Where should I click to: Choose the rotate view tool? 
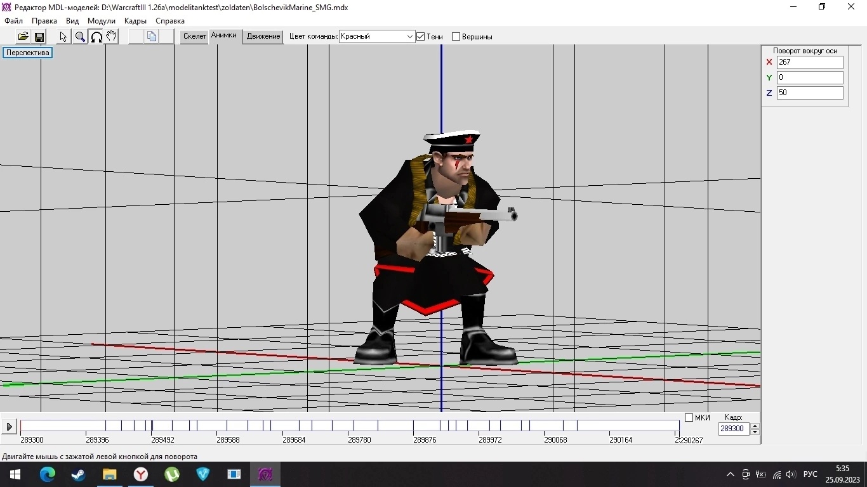96,37
